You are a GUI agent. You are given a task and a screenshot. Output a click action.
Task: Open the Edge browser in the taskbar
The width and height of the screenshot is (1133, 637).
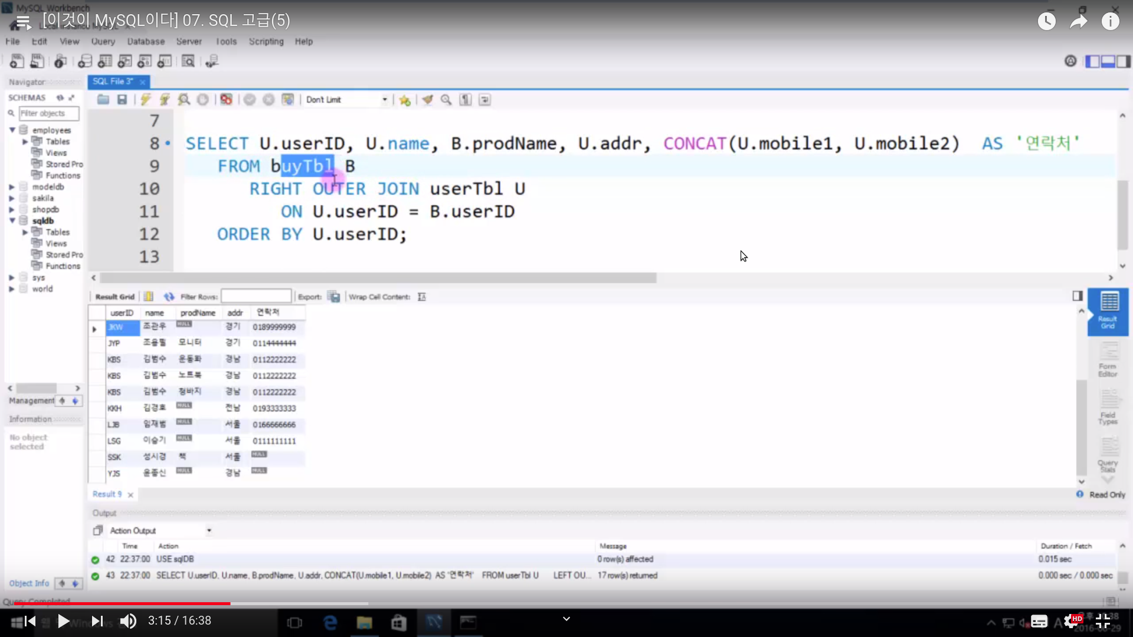(330, 622)
